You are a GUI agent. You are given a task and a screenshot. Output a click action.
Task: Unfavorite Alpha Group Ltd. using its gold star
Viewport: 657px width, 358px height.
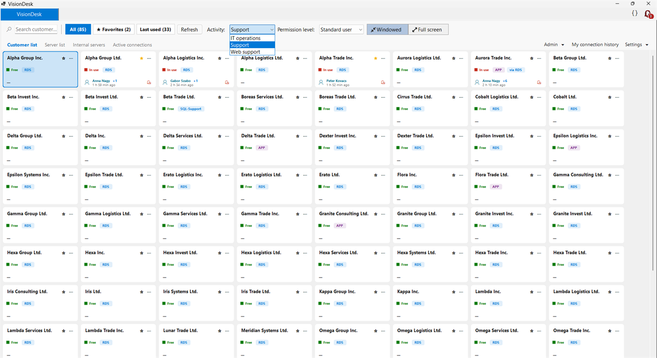[x=142, y=58]
